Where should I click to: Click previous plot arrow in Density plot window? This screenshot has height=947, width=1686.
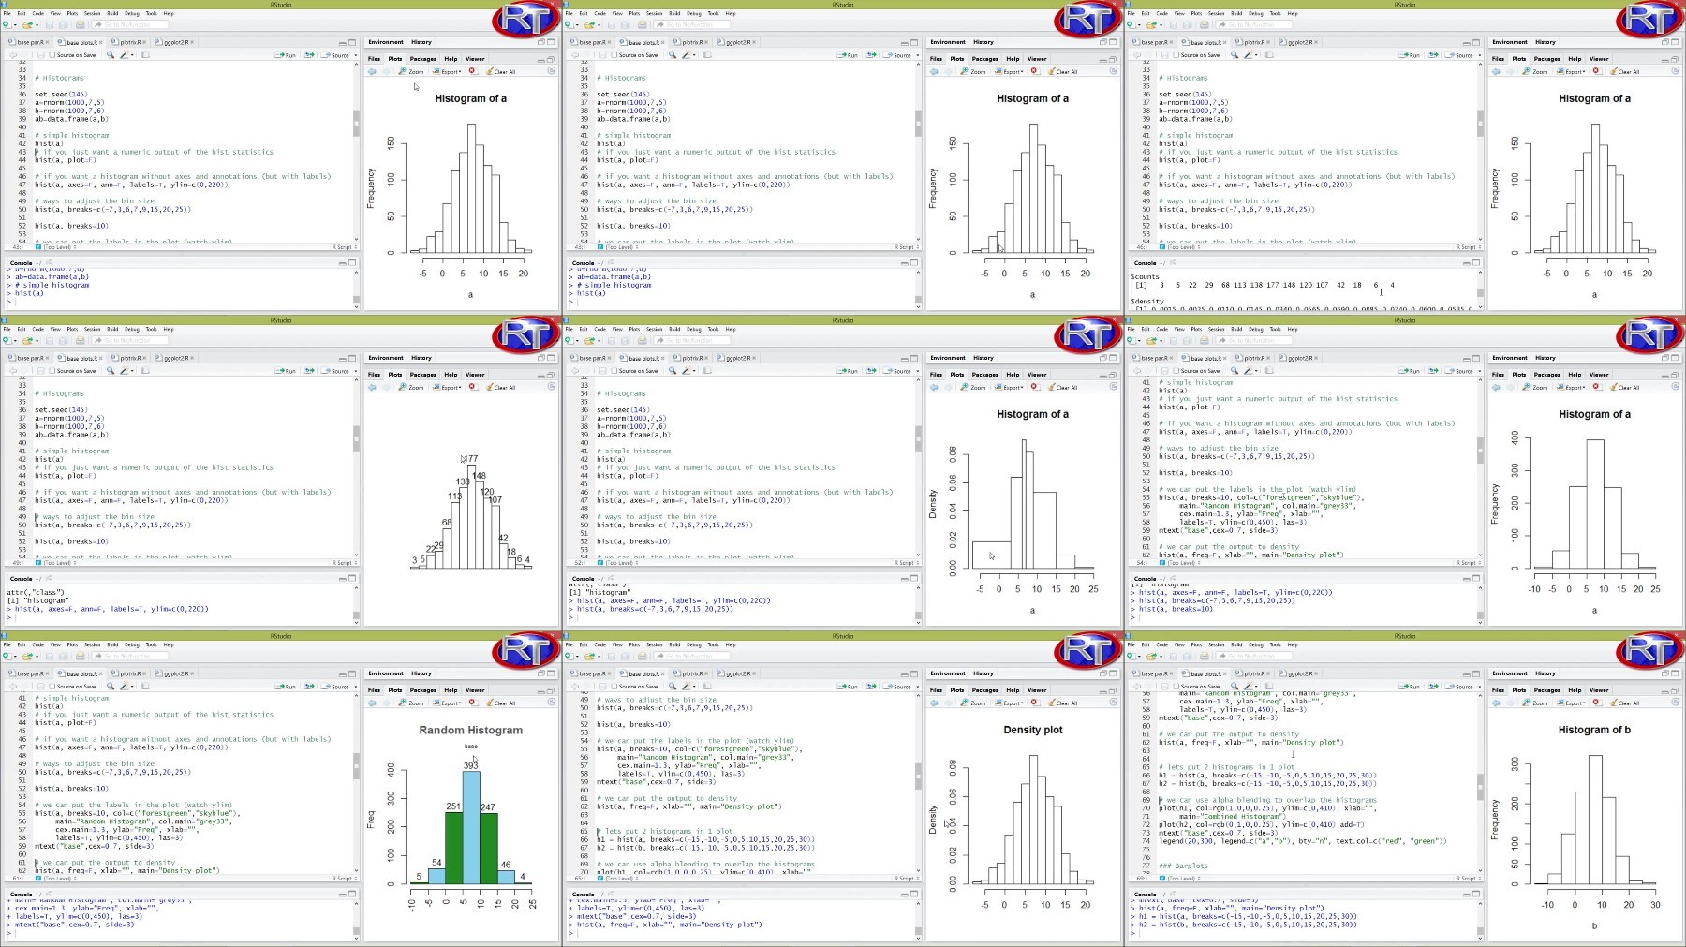(x=934, y=703)
